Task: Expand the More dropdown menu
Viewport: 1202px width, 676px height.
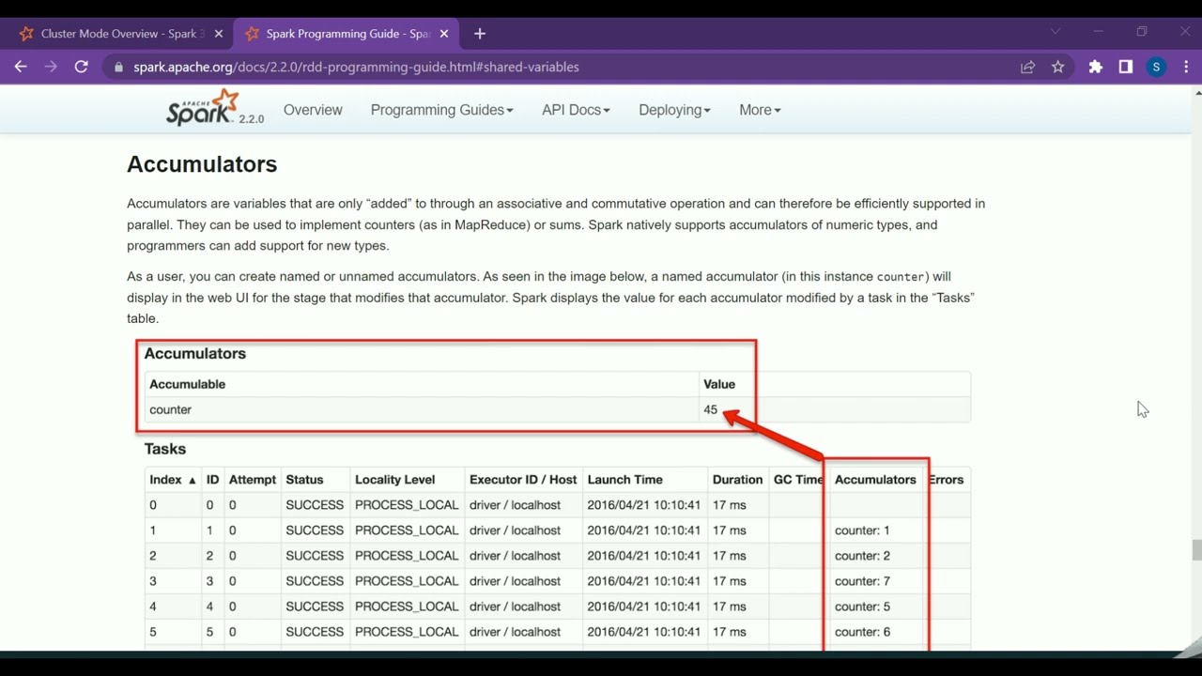Action: [760, 110]
